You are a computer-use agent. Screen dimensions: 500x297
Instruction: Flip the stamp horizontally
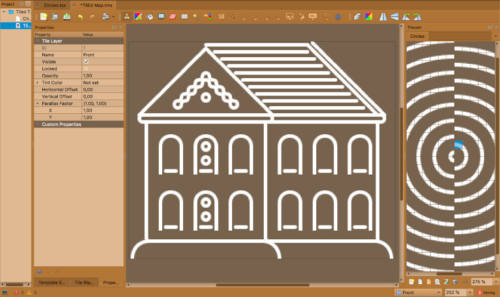(x=383, y=16)
